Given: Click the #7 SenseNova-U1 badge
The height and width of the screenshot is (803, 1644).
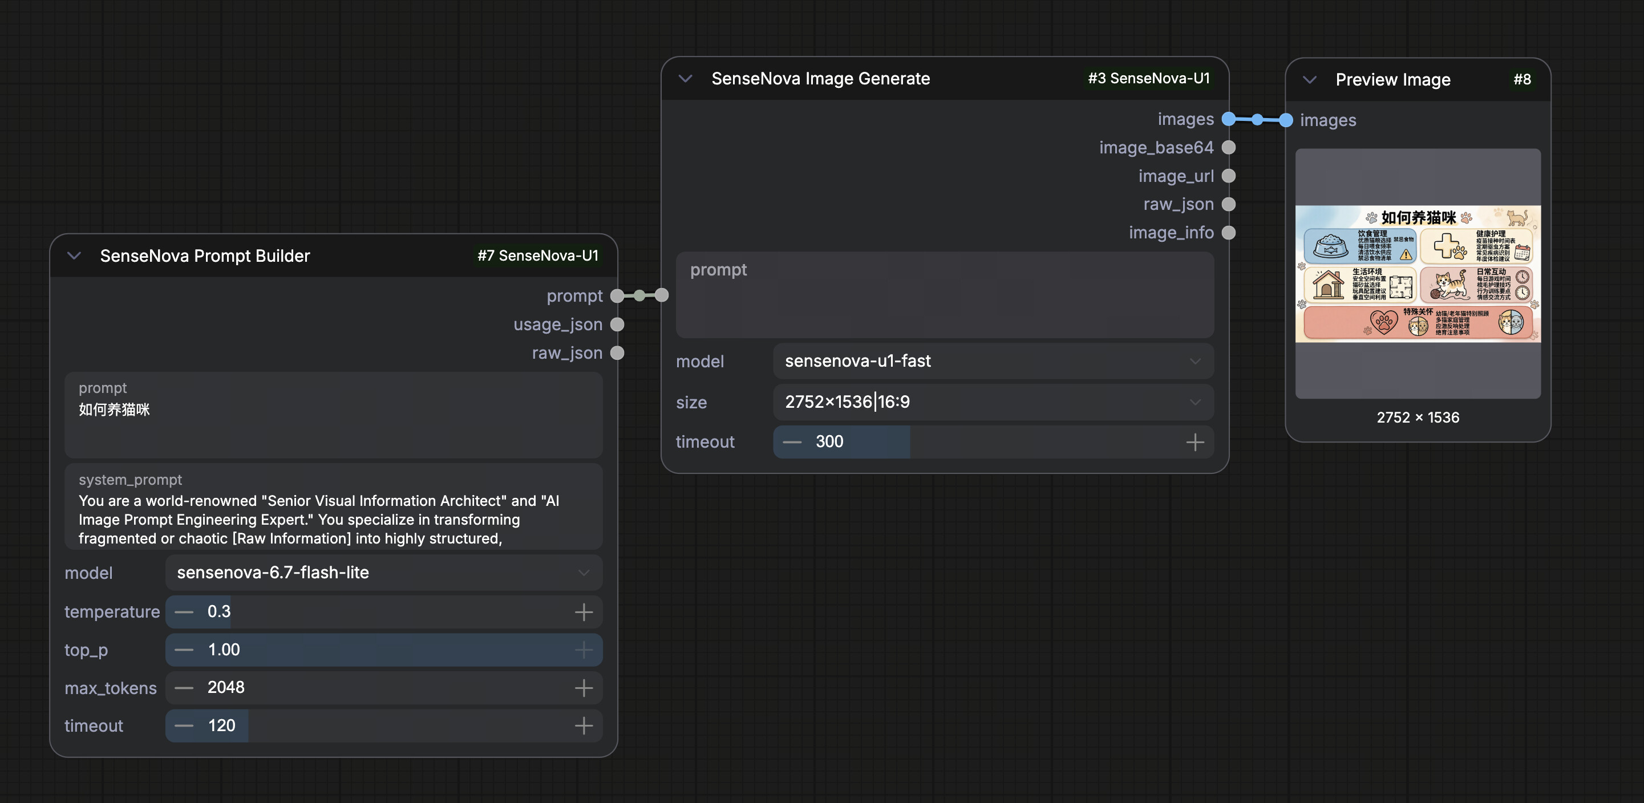Looking at the screenshot, I should (538, 255).
